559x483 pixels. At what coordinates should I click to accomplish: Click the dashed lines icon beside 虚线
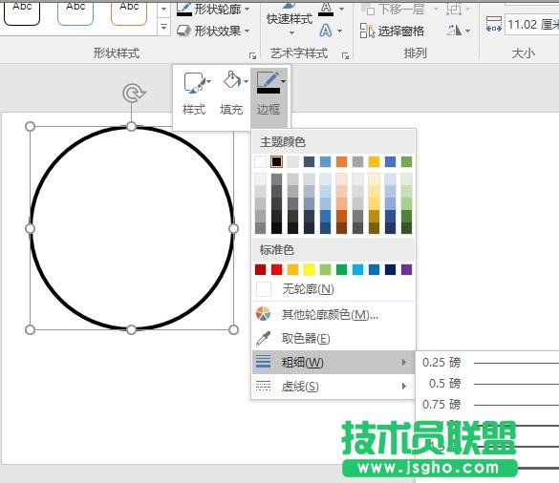coord(263,386)
